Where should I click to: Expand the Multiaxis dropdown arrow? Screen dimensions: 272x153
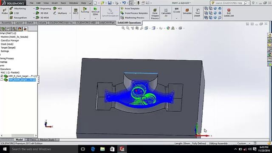tap(70, 13)
